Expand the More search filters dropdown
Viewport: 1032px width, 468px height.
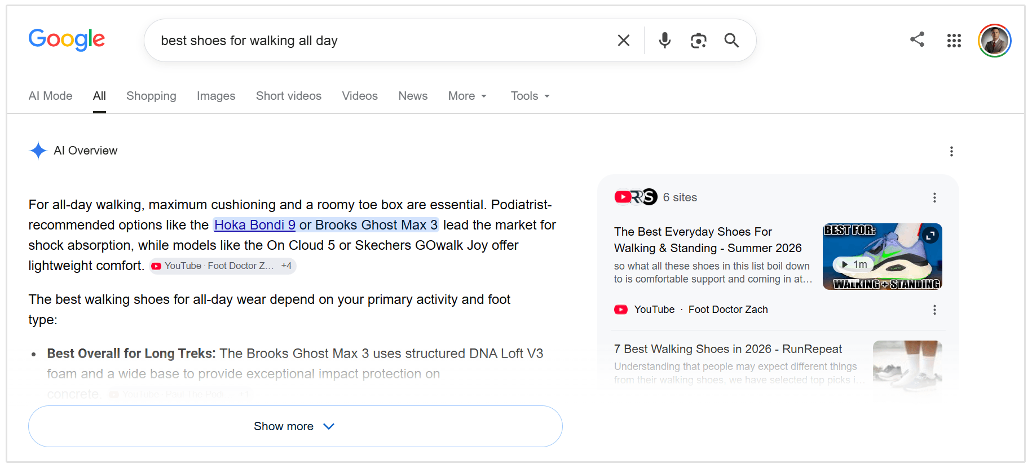click(467, 96)
